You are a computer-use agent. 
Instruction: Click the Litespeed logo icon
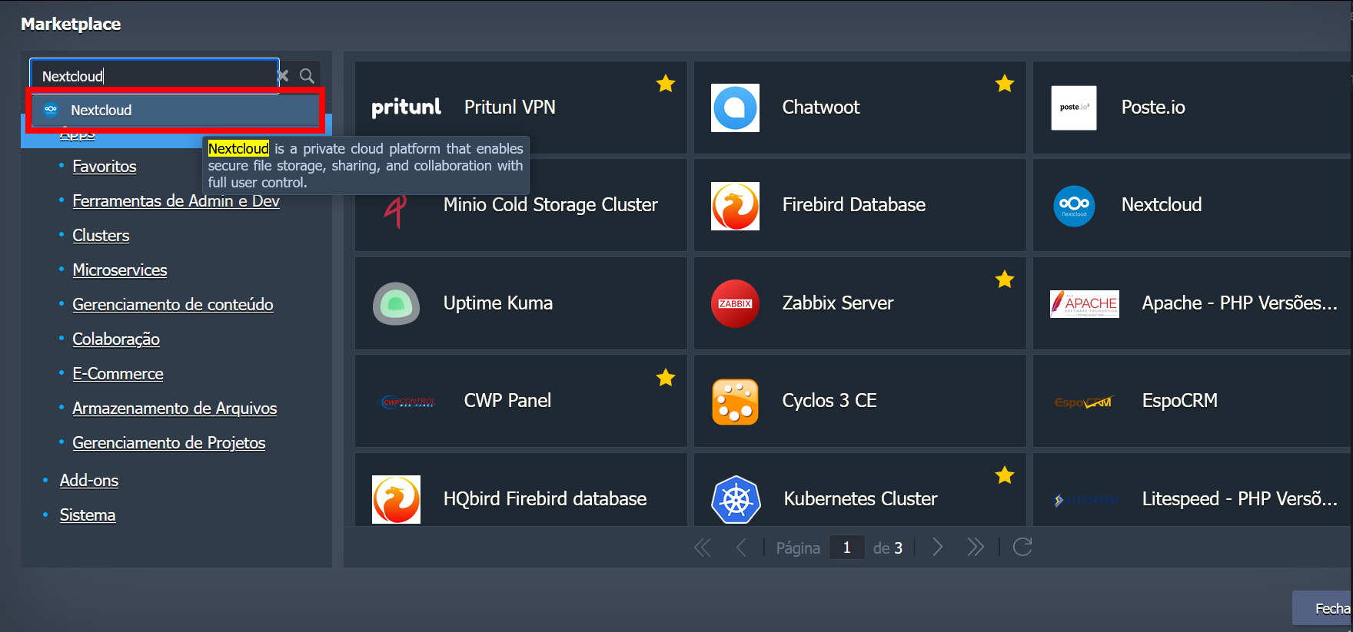coord(1085,500)
